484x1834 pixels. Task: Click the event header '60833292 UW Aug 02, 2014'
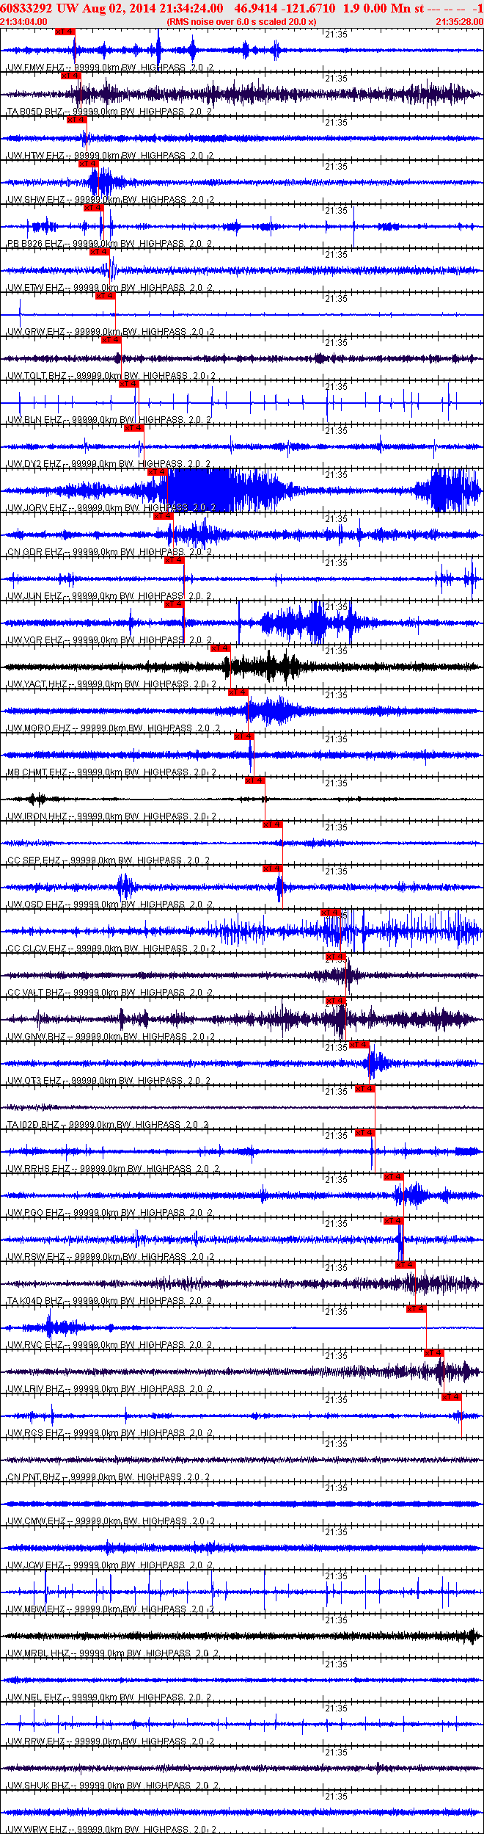pyautogui.click(x=79, y=8)
